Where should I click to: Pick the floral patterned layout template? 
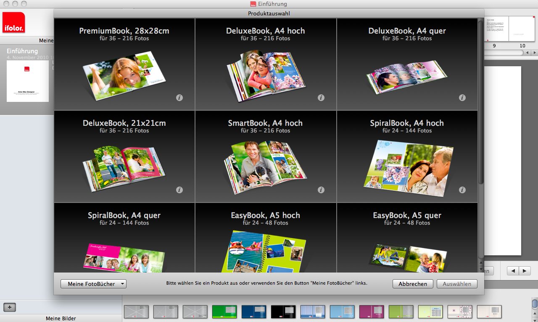pos(460,312)
